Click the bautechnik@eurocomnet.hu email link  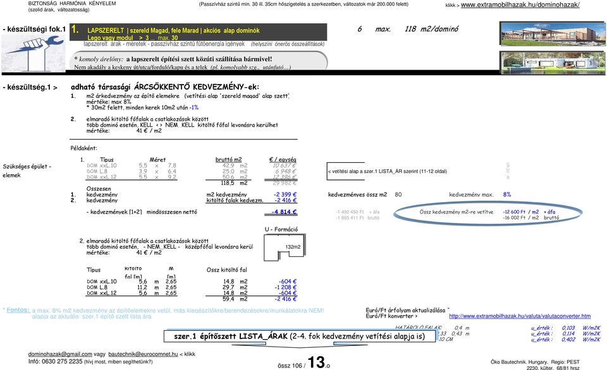(143, 354)
